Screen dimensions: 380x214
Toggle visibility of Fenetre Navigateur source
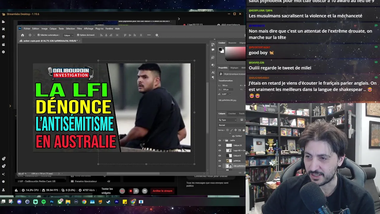coord(109,181)
